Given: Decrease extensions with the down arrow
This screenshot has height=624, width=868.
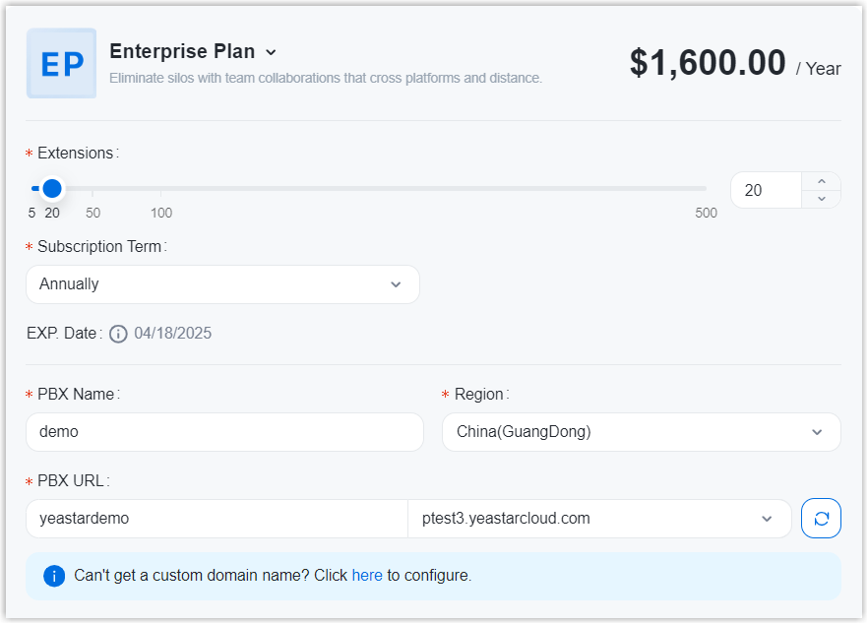Looking at the screenshot, I should click(x=822, y=199).
